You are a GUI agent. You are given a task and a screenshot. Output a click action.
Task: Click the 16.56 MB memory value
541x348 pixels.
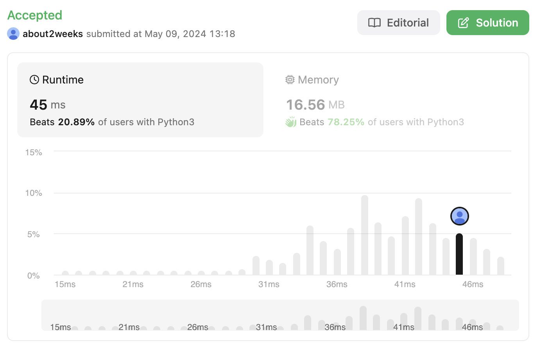click(315, 105)
